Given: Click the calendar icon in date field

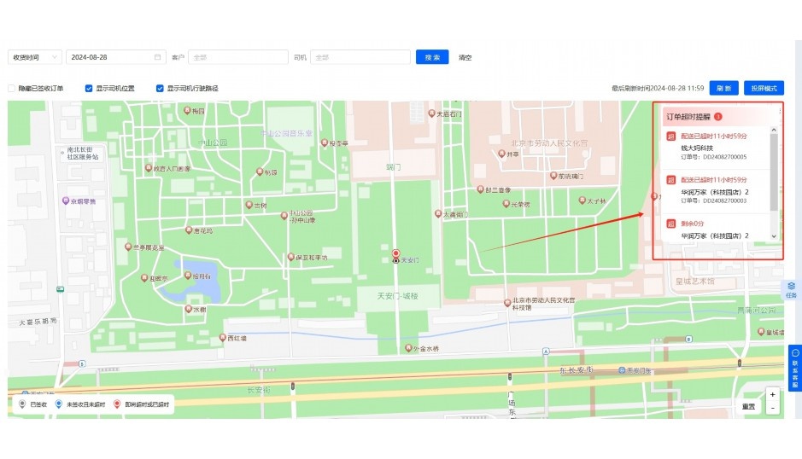Looking at the screenshot, I should pos(157,57).
